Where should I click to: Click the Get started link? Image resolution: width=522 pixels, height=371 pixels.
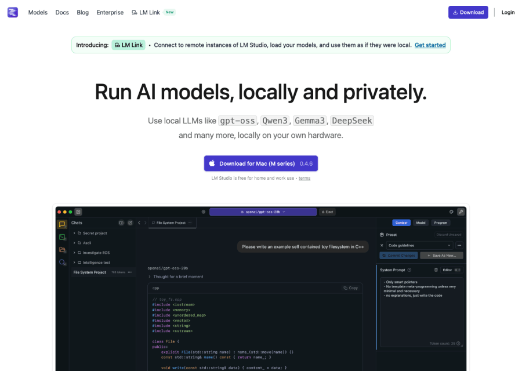click(430, 45)
